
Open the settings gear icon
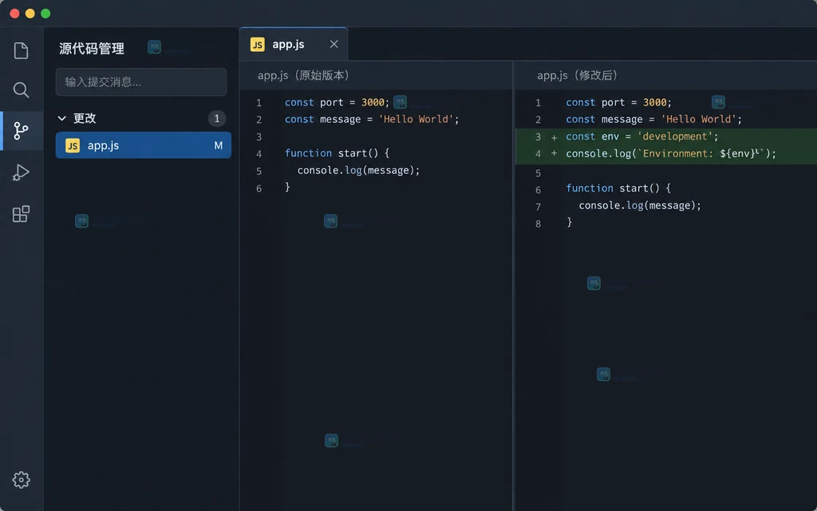(x=21, y=480)
